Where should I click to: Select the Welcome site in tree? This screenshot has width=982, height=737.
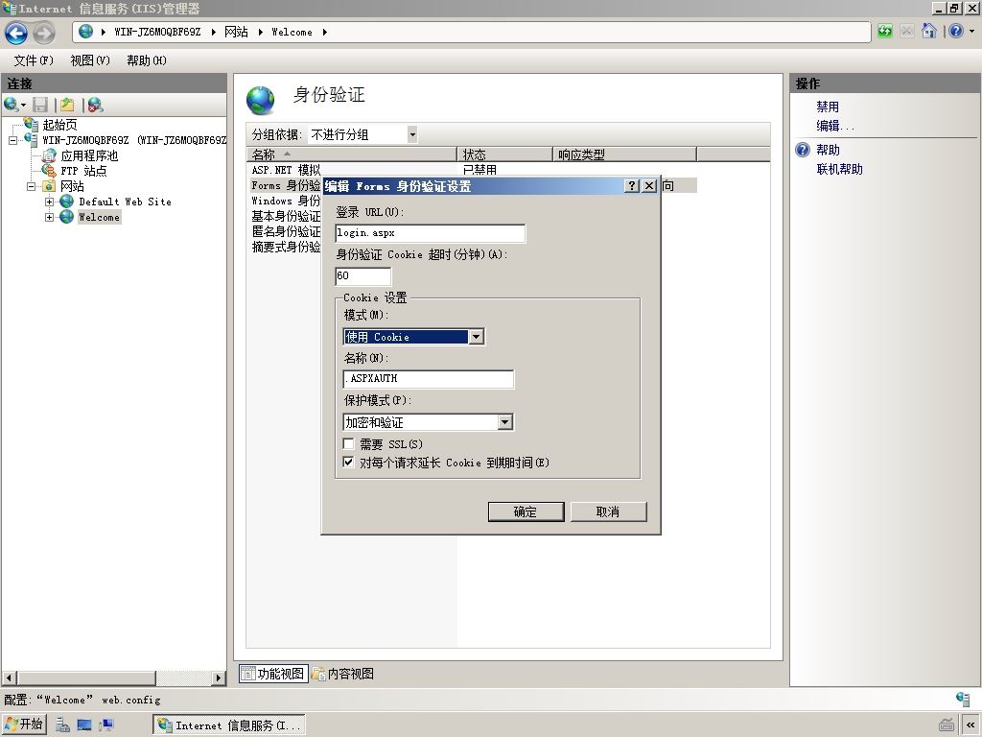(99, 217)
